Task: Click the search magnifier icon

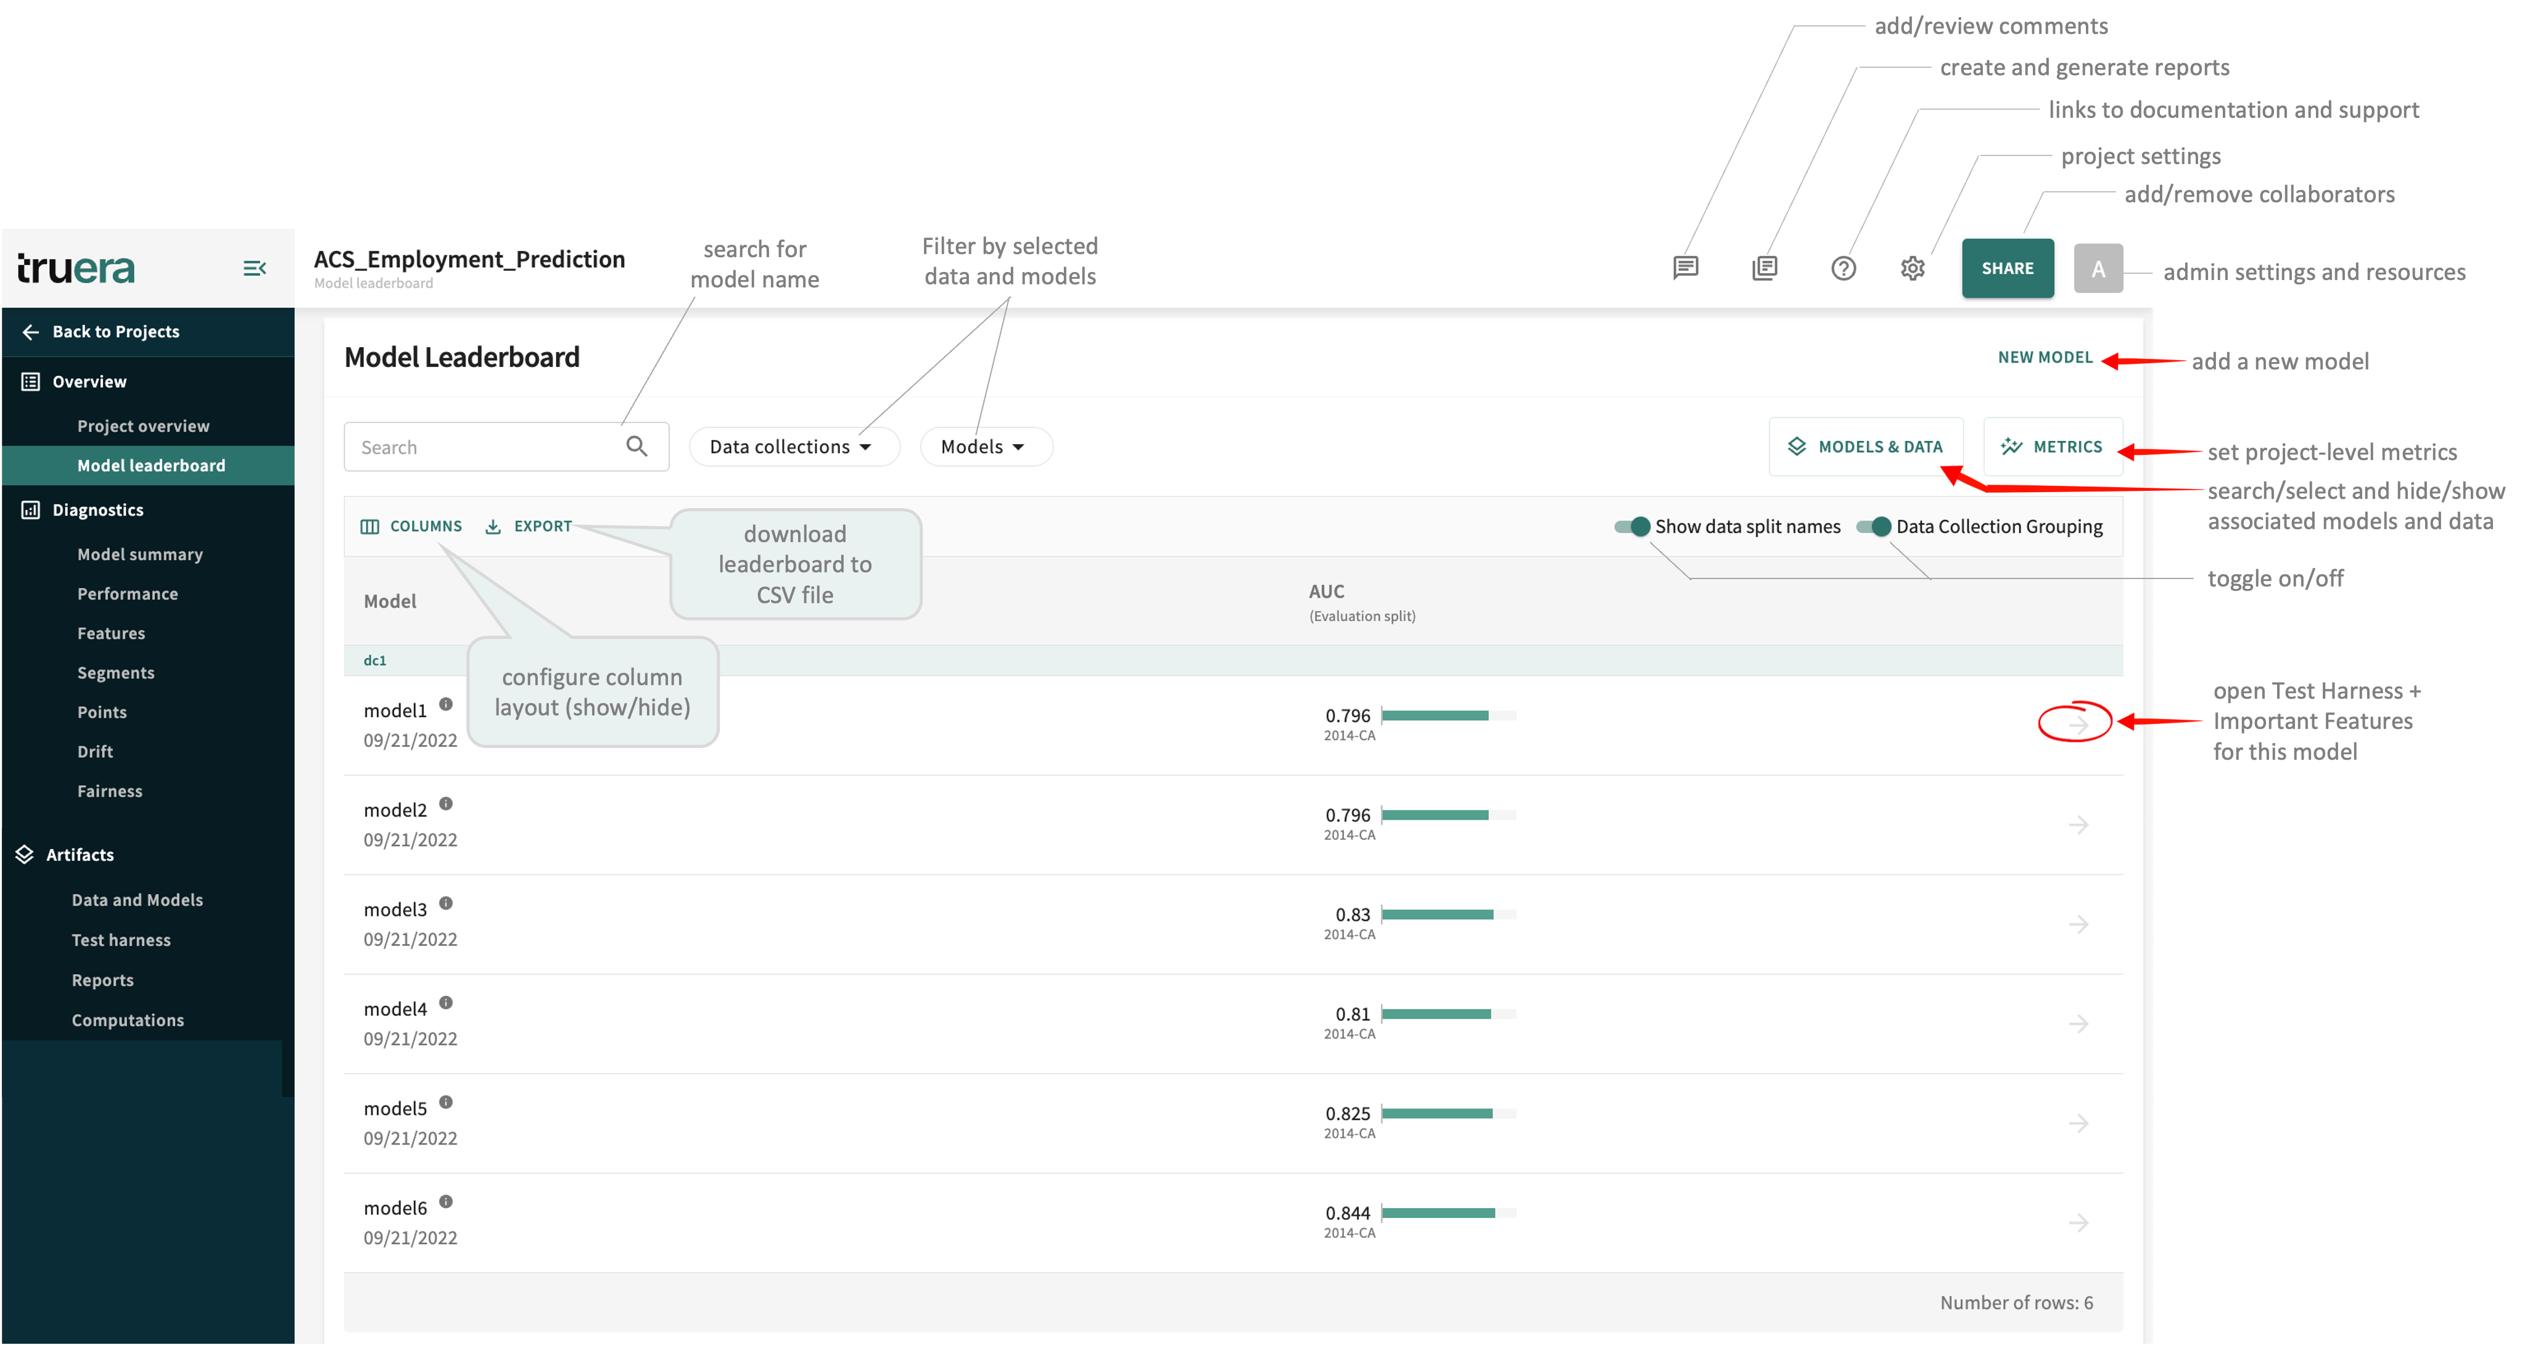Action: click(x=638, y=446)
